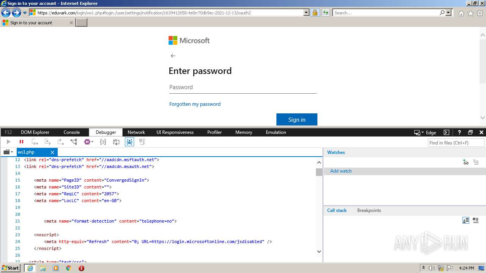Click the Find in files search box

pos(456,143)
